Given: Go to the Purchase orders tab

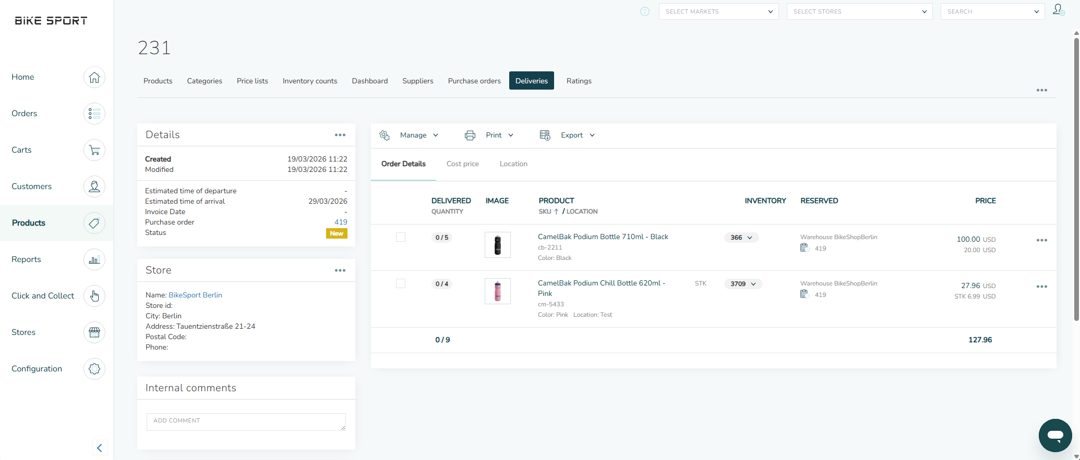Looking at the screenshot, I should [x=474, y=81].
